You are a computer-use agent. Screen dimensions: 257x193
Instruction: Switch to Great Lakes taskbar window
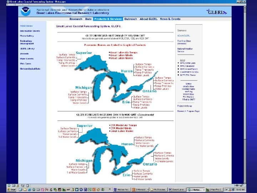click(177, 189)
